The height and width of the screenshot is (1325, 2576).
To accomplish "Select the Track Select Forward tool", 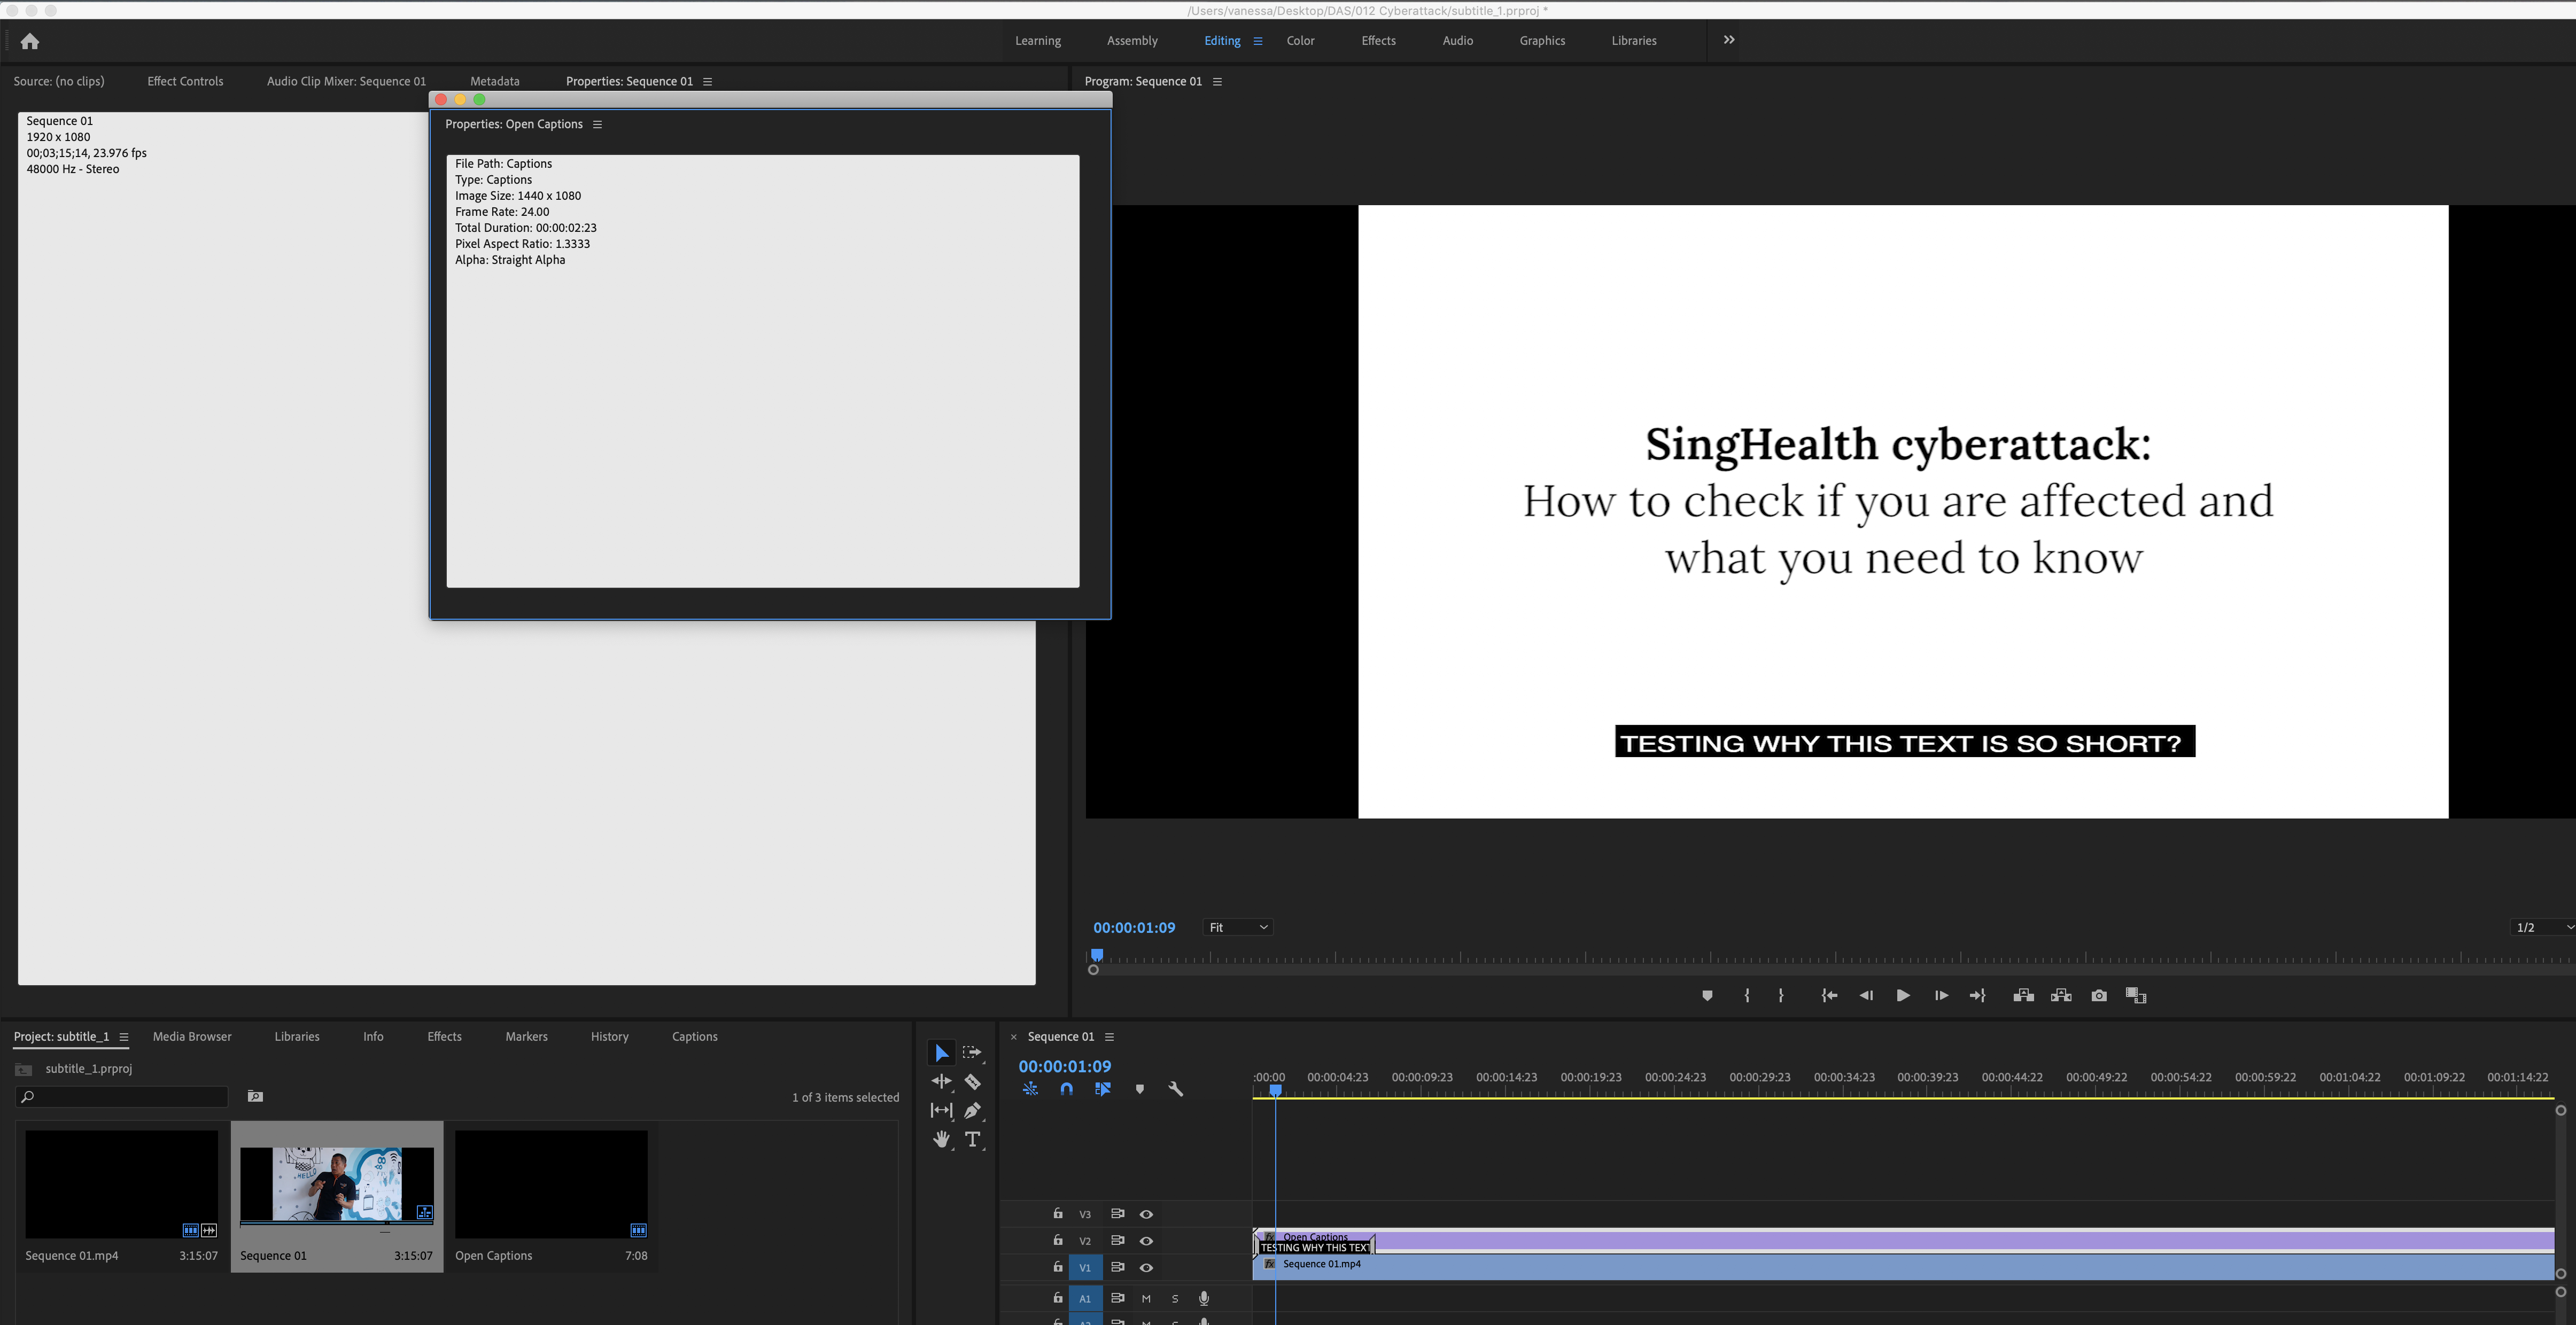I will click(972, 1053).
